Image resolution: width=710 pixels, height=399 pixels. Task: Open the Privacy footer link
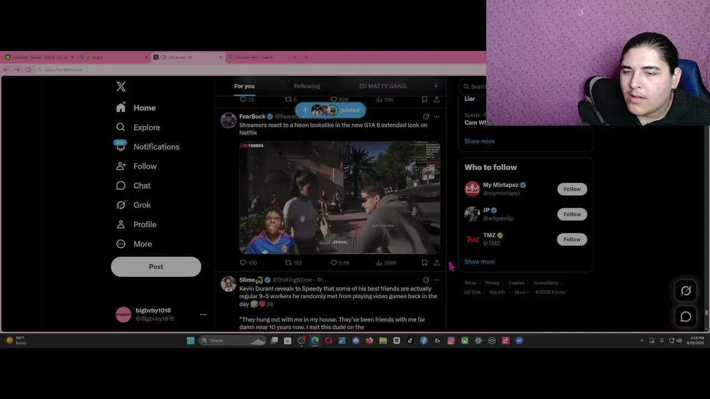[x=493, y=283]
